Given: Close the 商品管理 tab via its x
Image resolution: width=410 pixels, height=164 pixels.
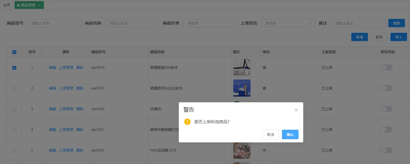Looking at the screenshot, I should point(39,5).
